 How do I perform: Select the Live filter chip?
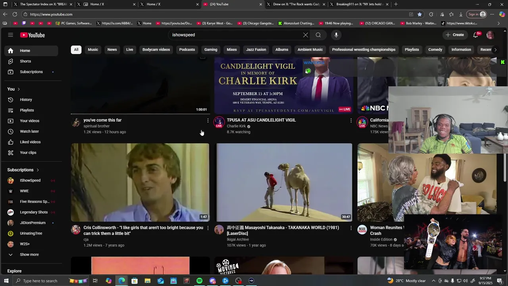129,50
